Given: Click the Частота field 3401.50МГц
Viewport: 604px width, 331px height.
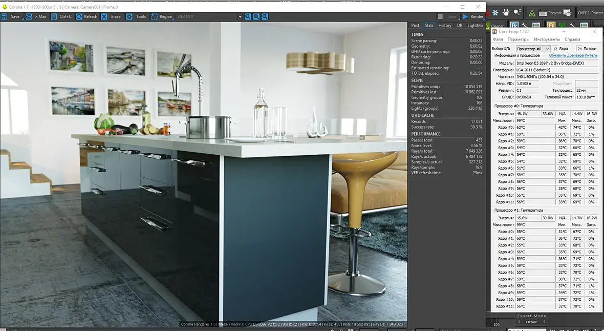Looking at the screenshot, I should (556, 77).
